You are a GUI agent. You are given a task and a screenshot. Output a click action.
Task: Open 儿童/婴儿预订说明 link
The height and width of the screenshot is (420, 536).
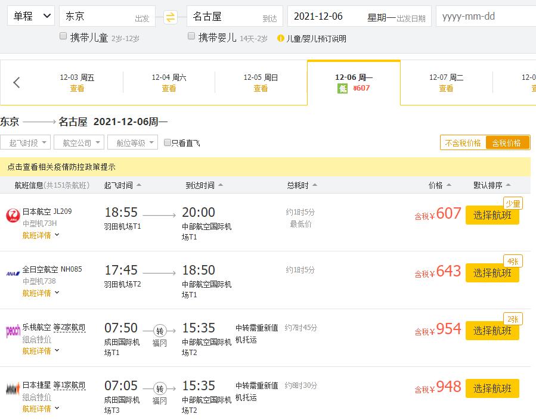coord(316,39)
